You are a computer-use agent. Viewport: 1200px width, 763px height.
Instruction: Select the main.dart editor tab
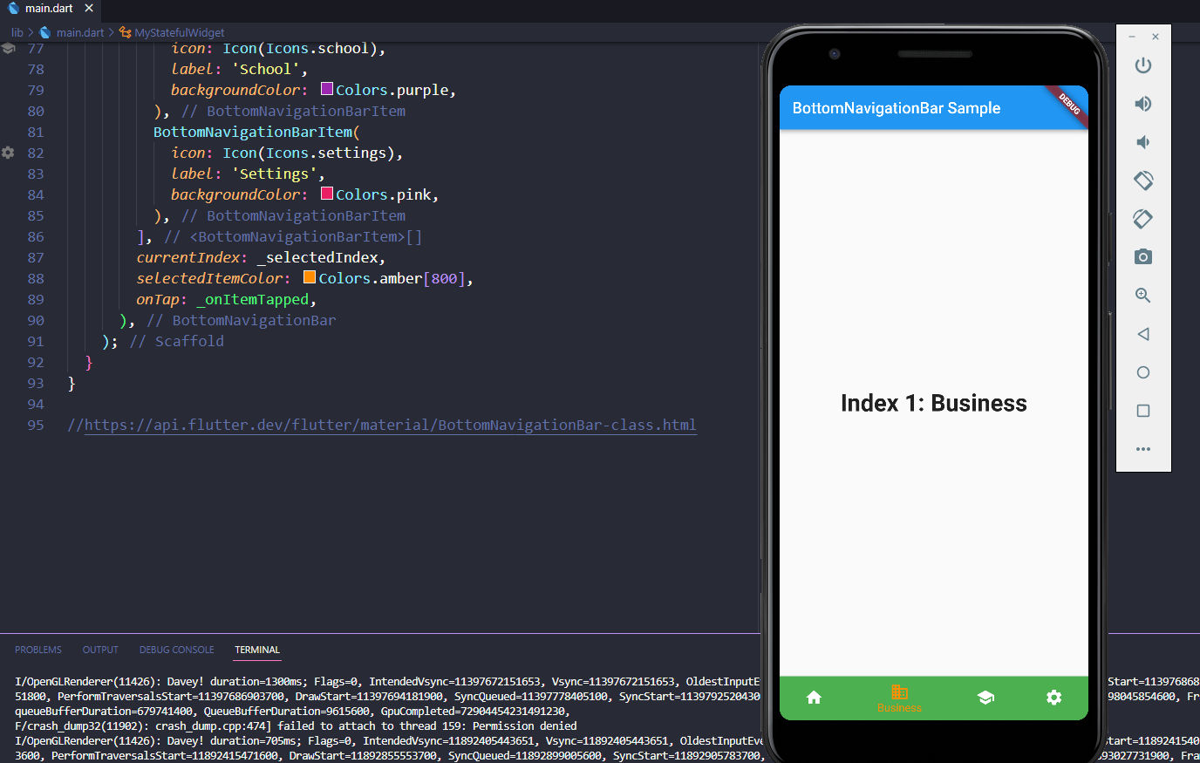(51, 9)
